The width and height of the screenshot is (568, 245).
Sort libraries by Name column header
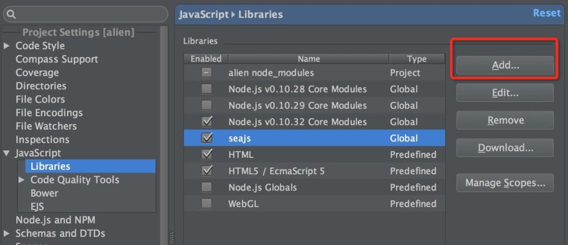[x=309, y=59]
